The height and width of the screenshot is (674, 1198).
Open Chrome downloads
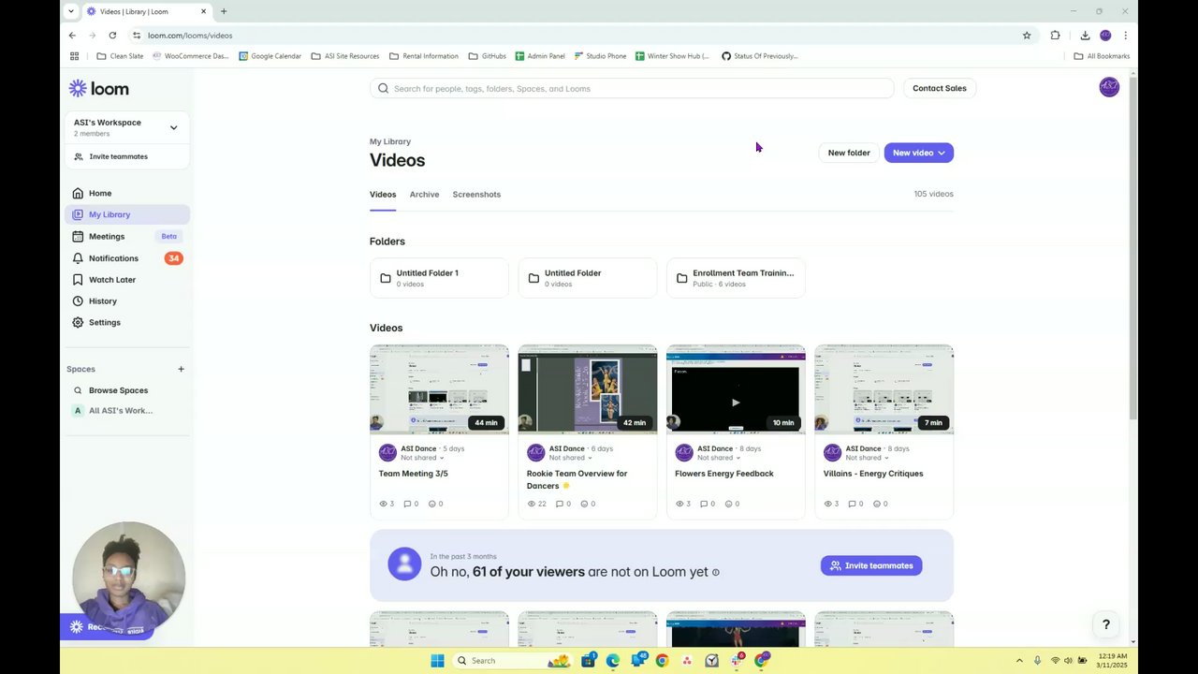[x=1085, y=36]
